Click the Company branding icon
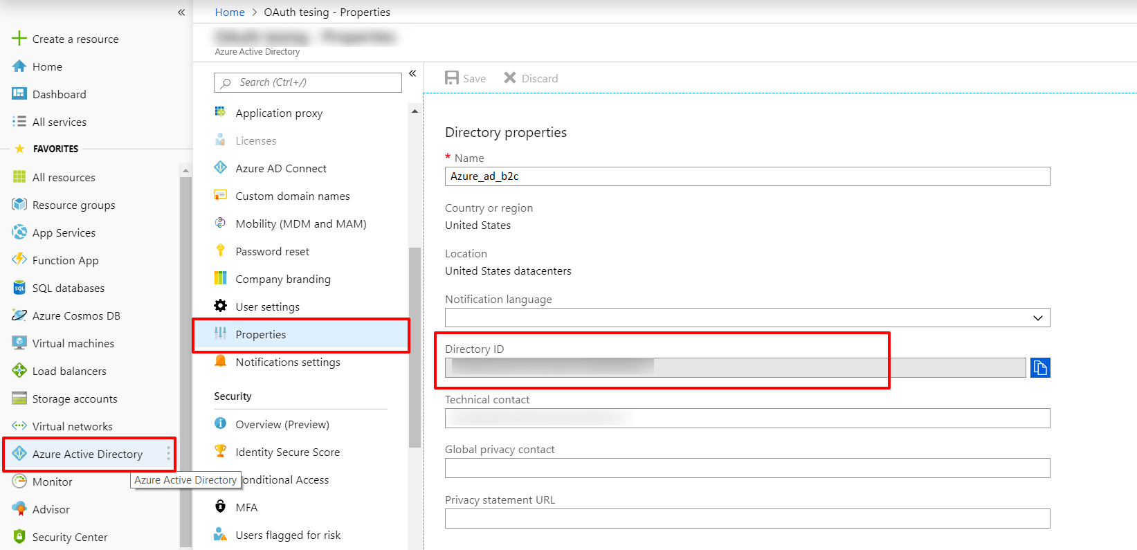1137x550 pixels. coord(220,278)
